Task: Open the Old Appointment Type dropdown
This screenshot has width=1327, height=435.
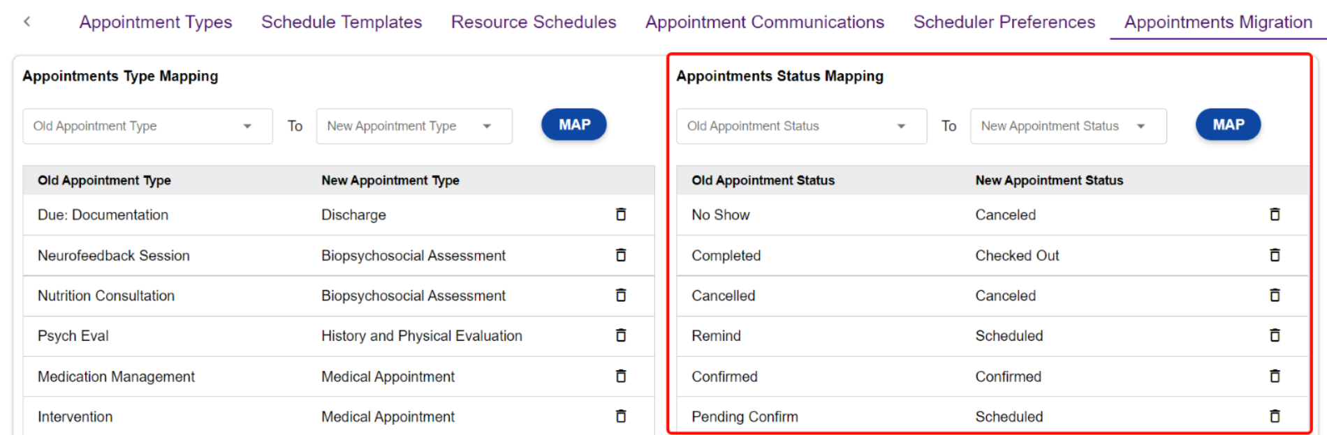Action: [147, 126]
